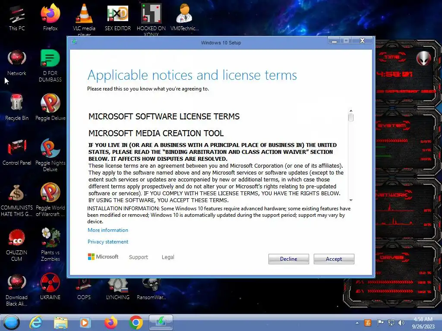Click the taskbar clock showing 4:58 AM
442x331 pixels.
point(423,323)
